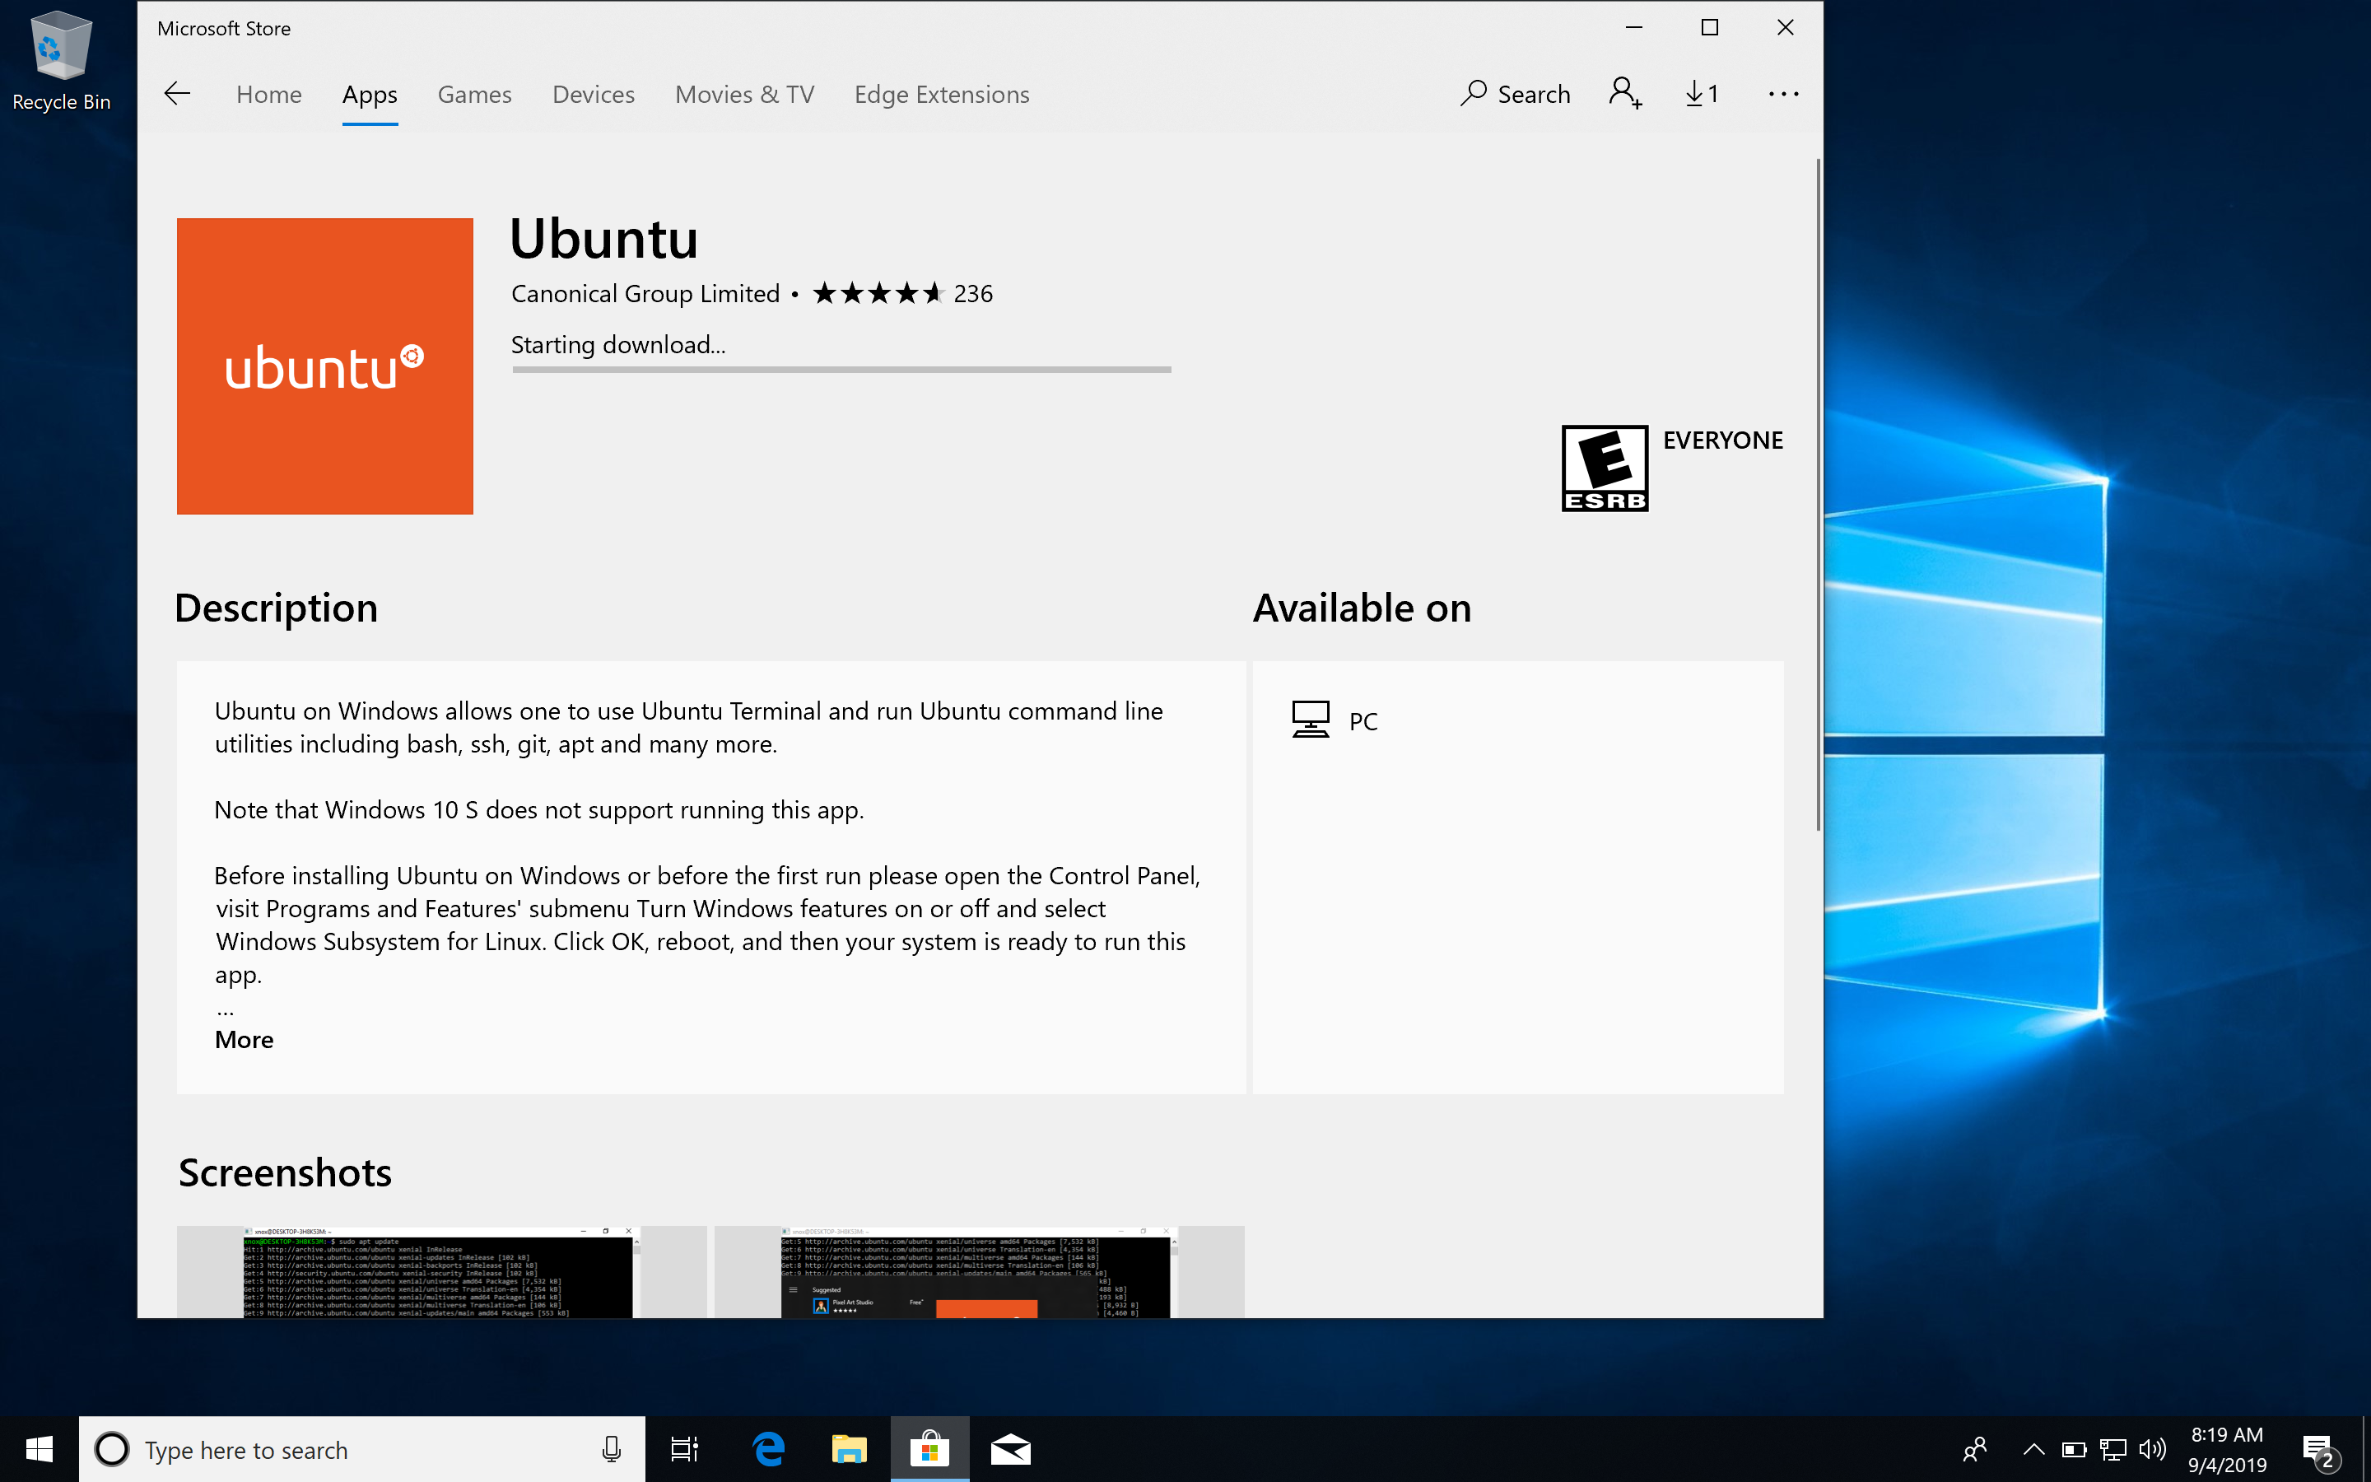The height and width of the screenshot is (1482, 2371).
Task: Click the Starting download progress bar
Action: [841, 370]
